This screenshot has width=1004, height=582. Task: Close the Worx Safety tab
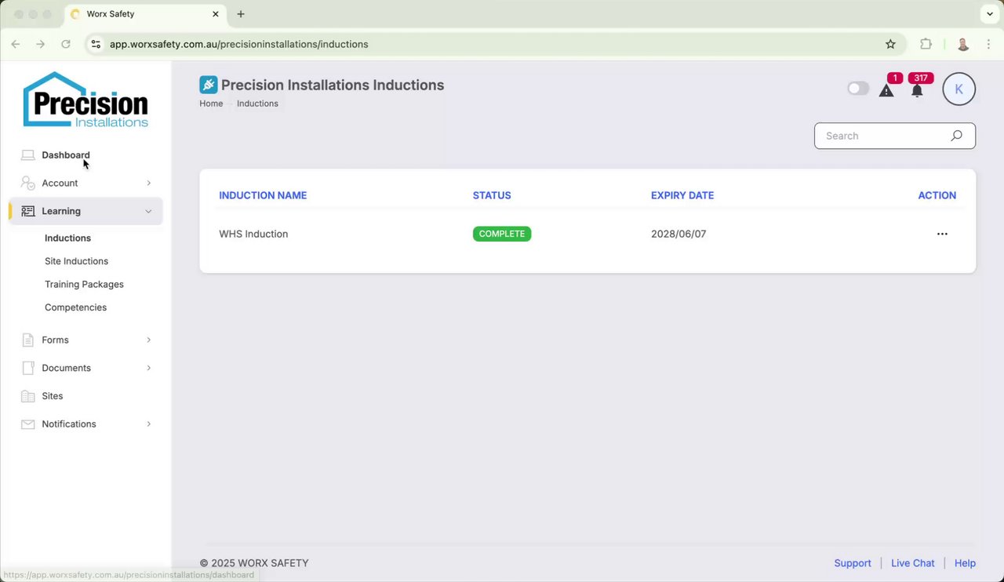click(216, 14)
